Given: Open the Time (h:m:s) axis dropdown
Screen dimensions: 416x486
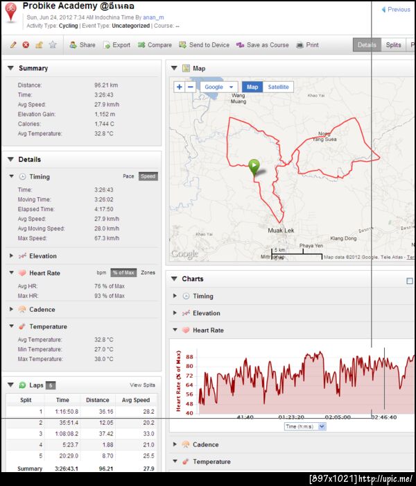Looking at the screenshot, I should point(305,426).
